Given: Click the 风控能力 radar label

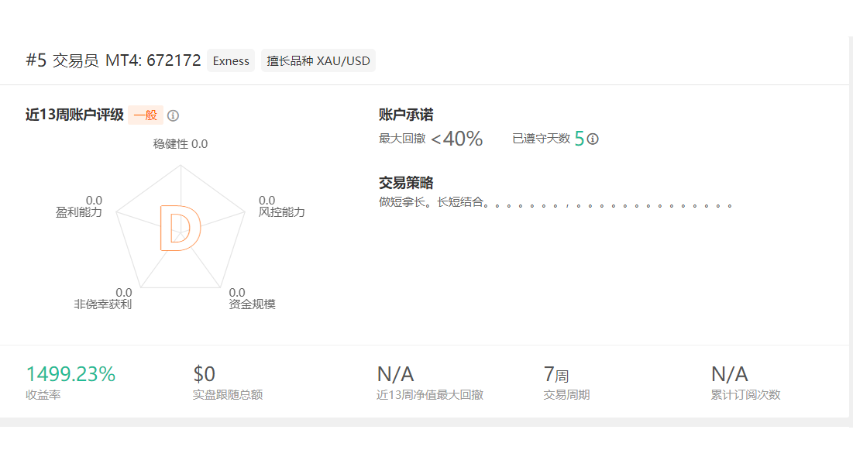Looking at the screenshot, I should (281, 212).
